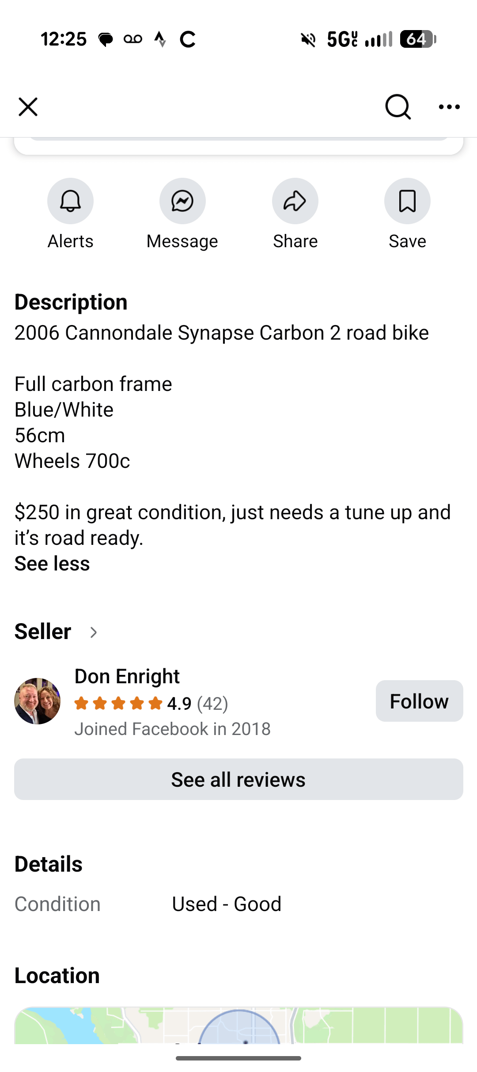The image size is (477, 1072).
Task: Collapse the description with See less
Action: point(52,564)
